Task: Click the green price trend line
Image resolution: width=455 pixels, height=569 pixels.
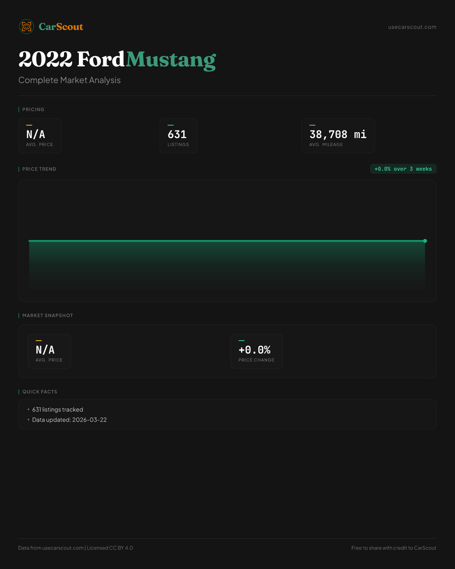Action: pyautogui.click(x=227, y=241)
